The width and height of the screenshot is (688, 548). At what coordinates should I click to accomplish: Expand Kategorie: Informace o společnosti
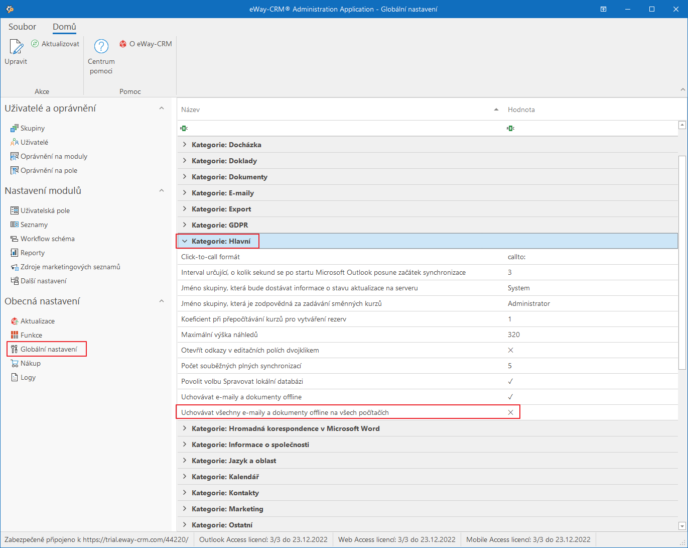pos(185,445)
